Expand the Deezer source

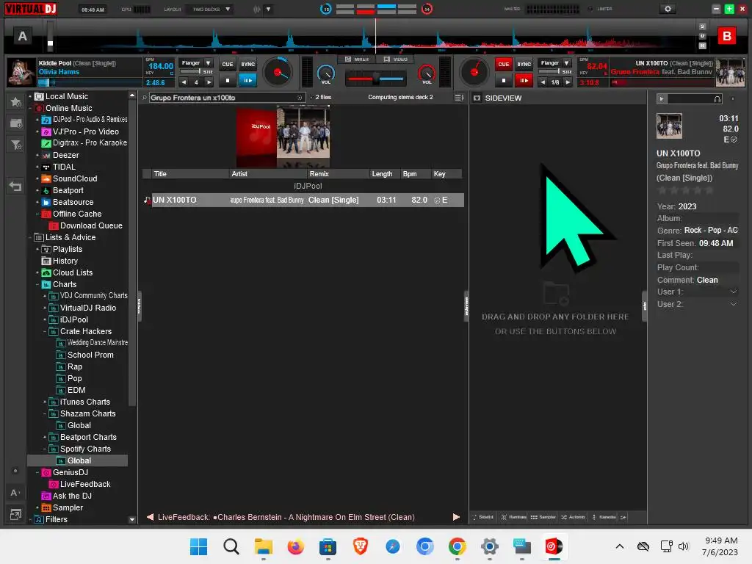[37, 156]
